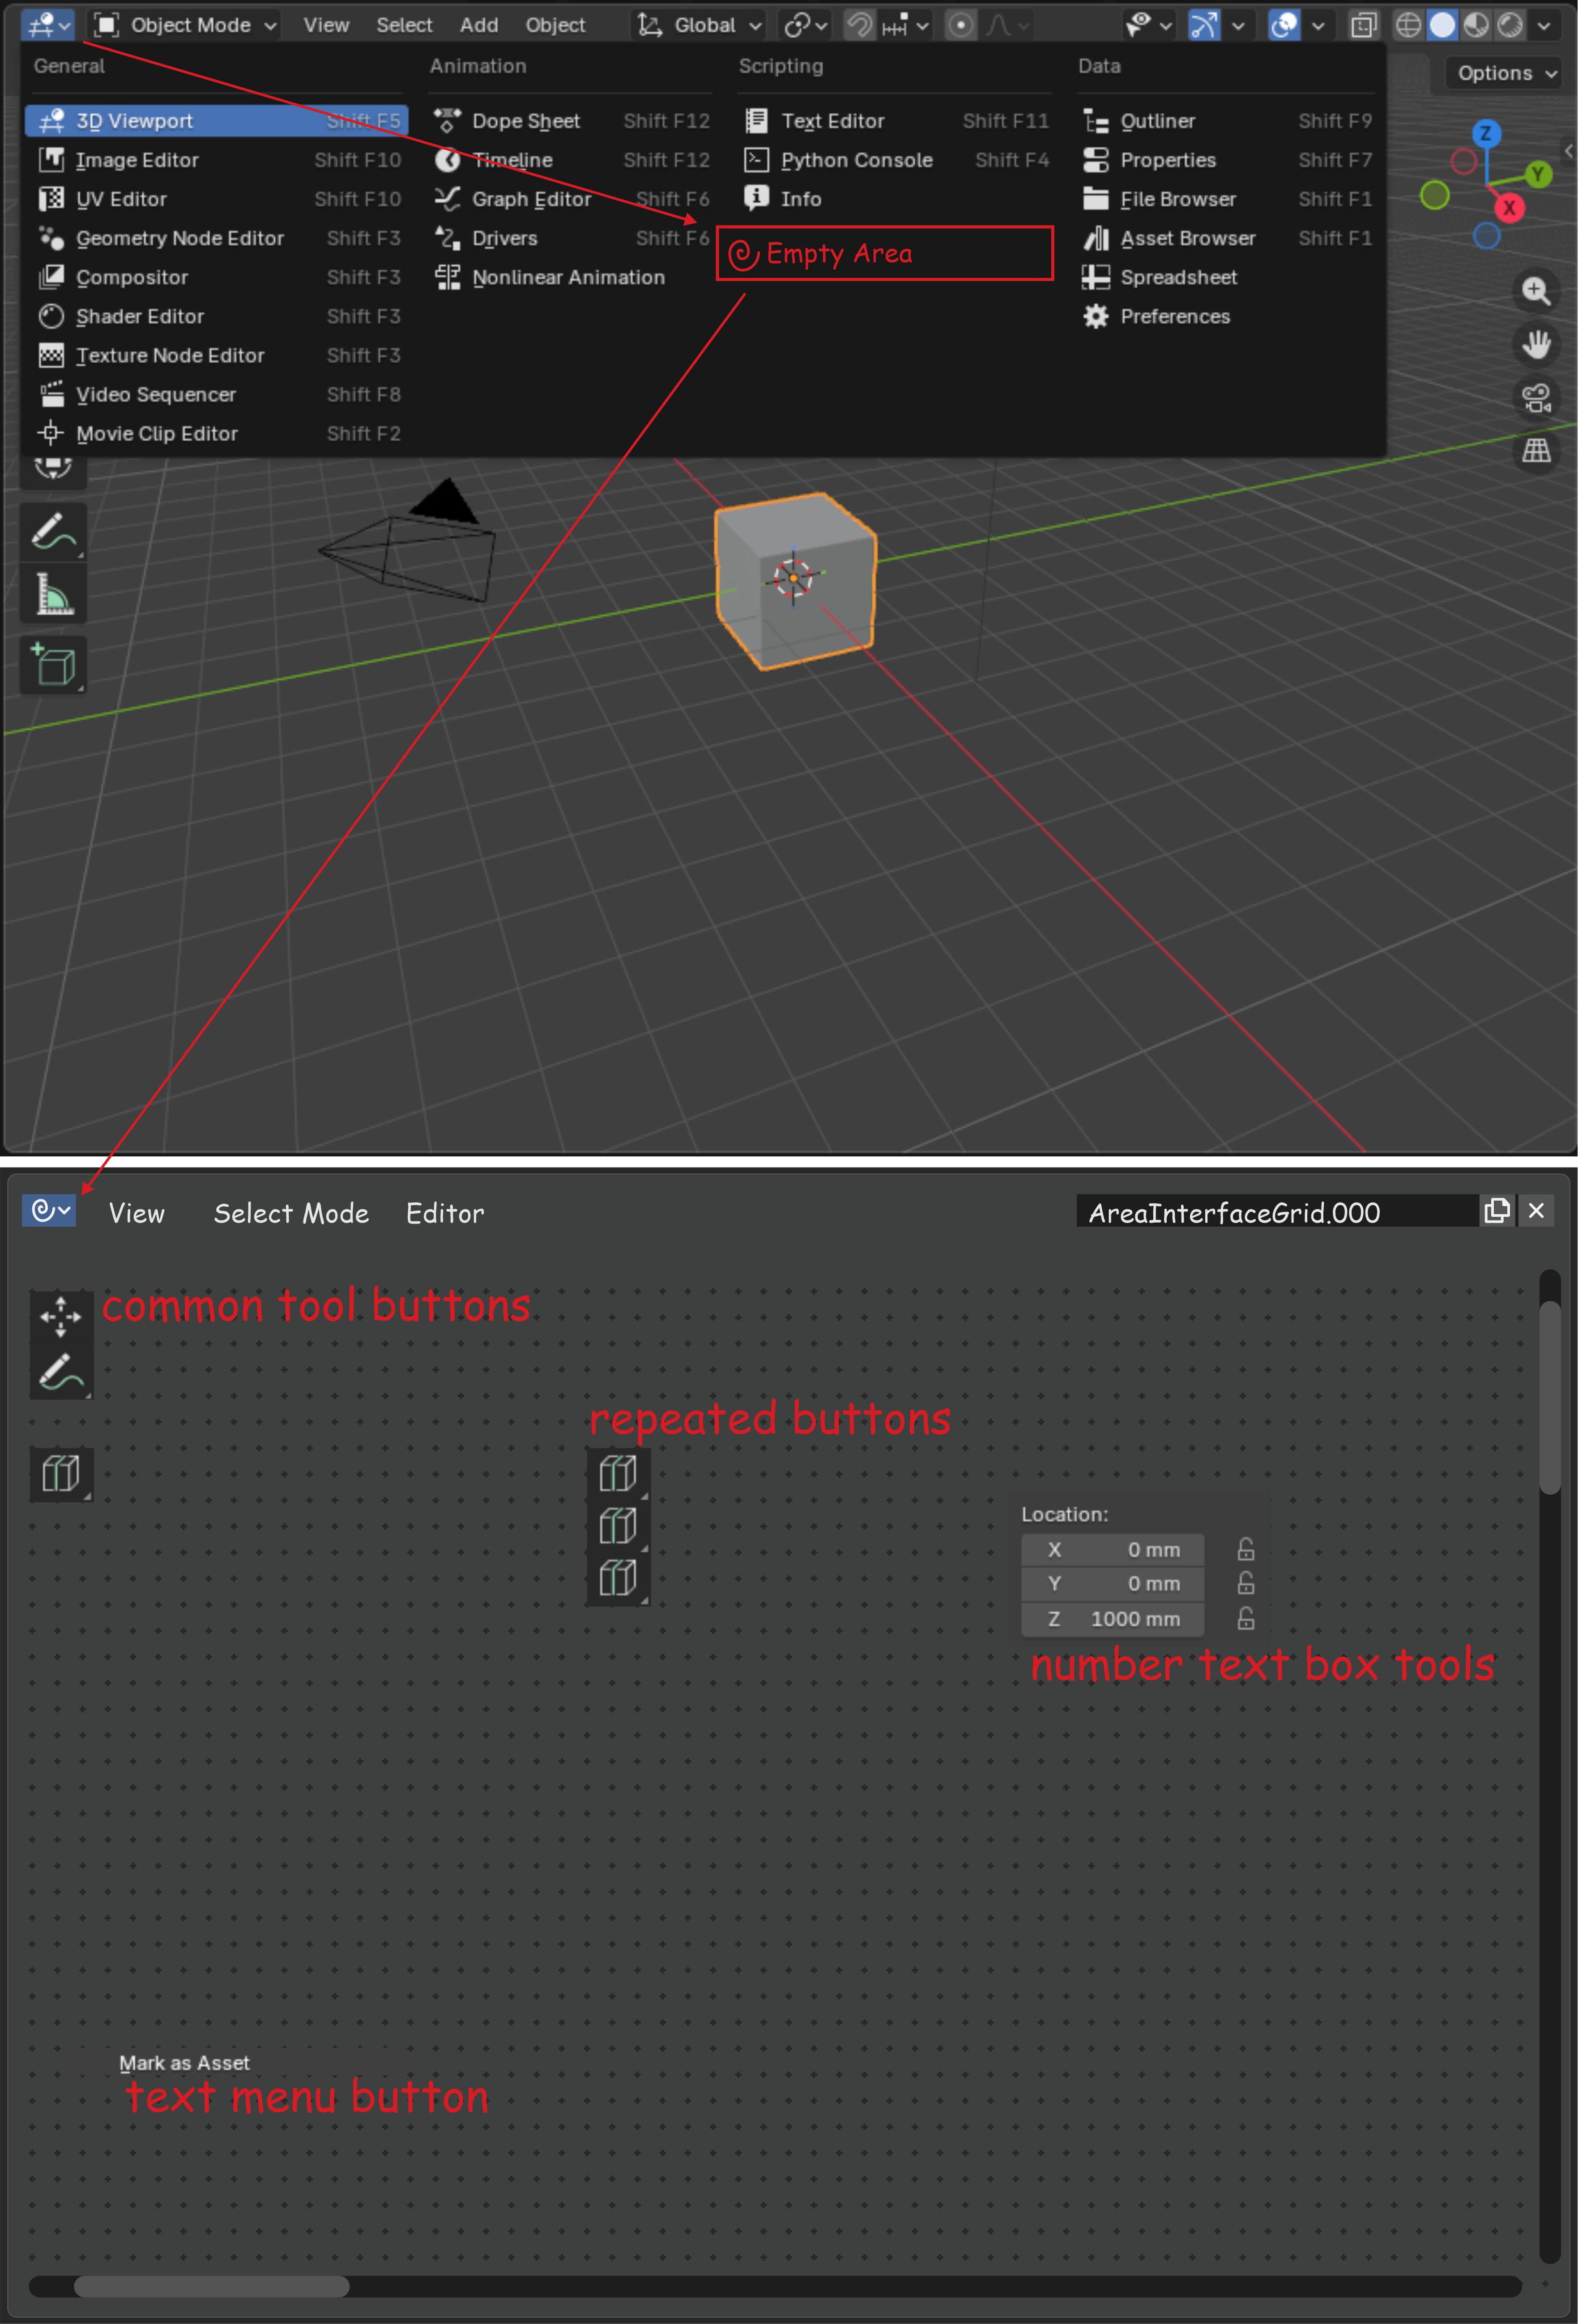Choose Image Editor from the editor menu
The height and width of the screenshot is (2324, 1578).
pyautogui.click(x=216, y=160)
